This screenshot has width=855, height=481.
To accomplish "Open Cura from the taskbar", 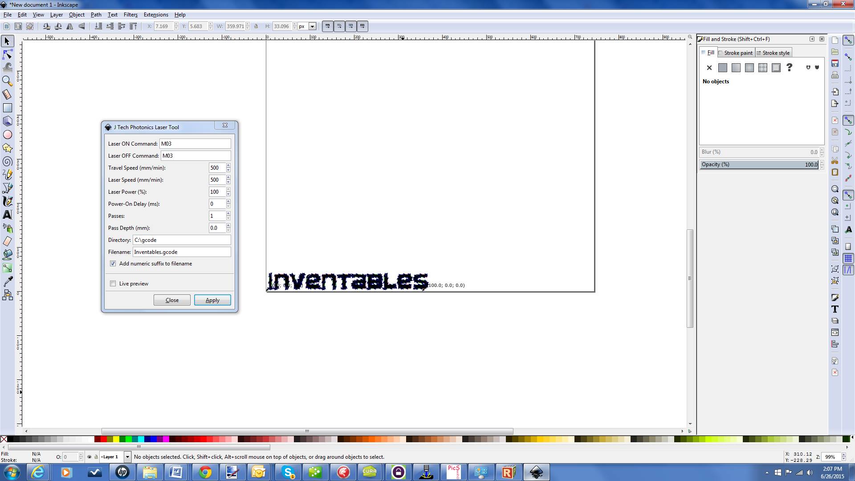I will [370, 472].
